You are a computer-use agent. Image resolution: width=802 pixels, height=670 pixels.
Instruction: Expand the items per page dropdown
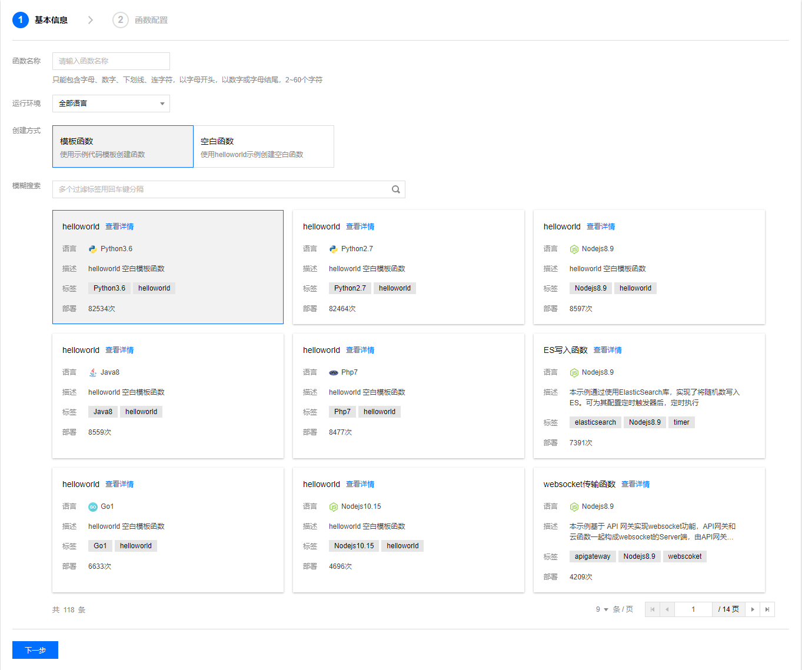pyautogui.click(x=602, y=609)
